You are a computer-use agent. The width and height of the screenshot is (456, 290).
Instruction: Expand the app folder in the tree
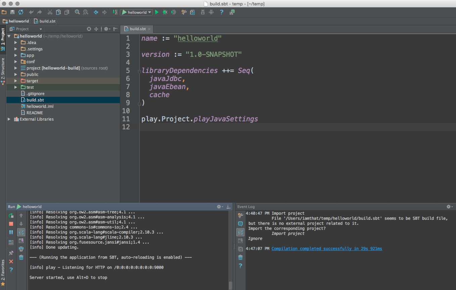point(16,55)
